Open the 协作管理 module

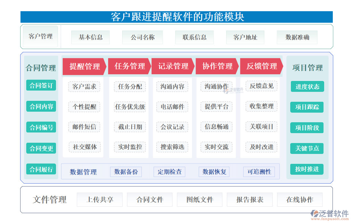tap(216, 66)
